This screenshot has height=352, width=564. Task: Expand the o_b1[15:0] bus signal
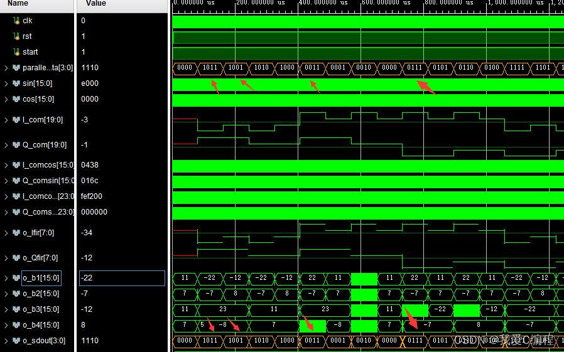[6, 278]
